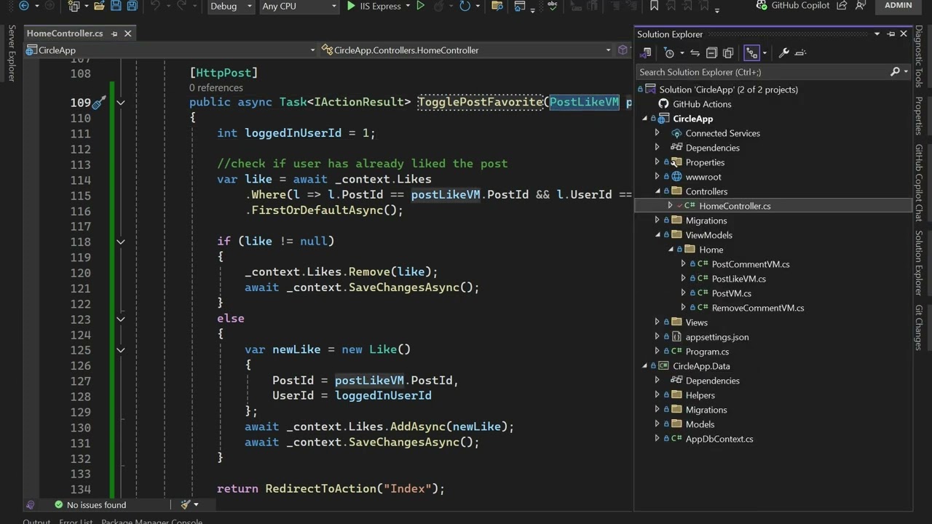Click the Find in Files folder search icon

click(x=497, y=6)
